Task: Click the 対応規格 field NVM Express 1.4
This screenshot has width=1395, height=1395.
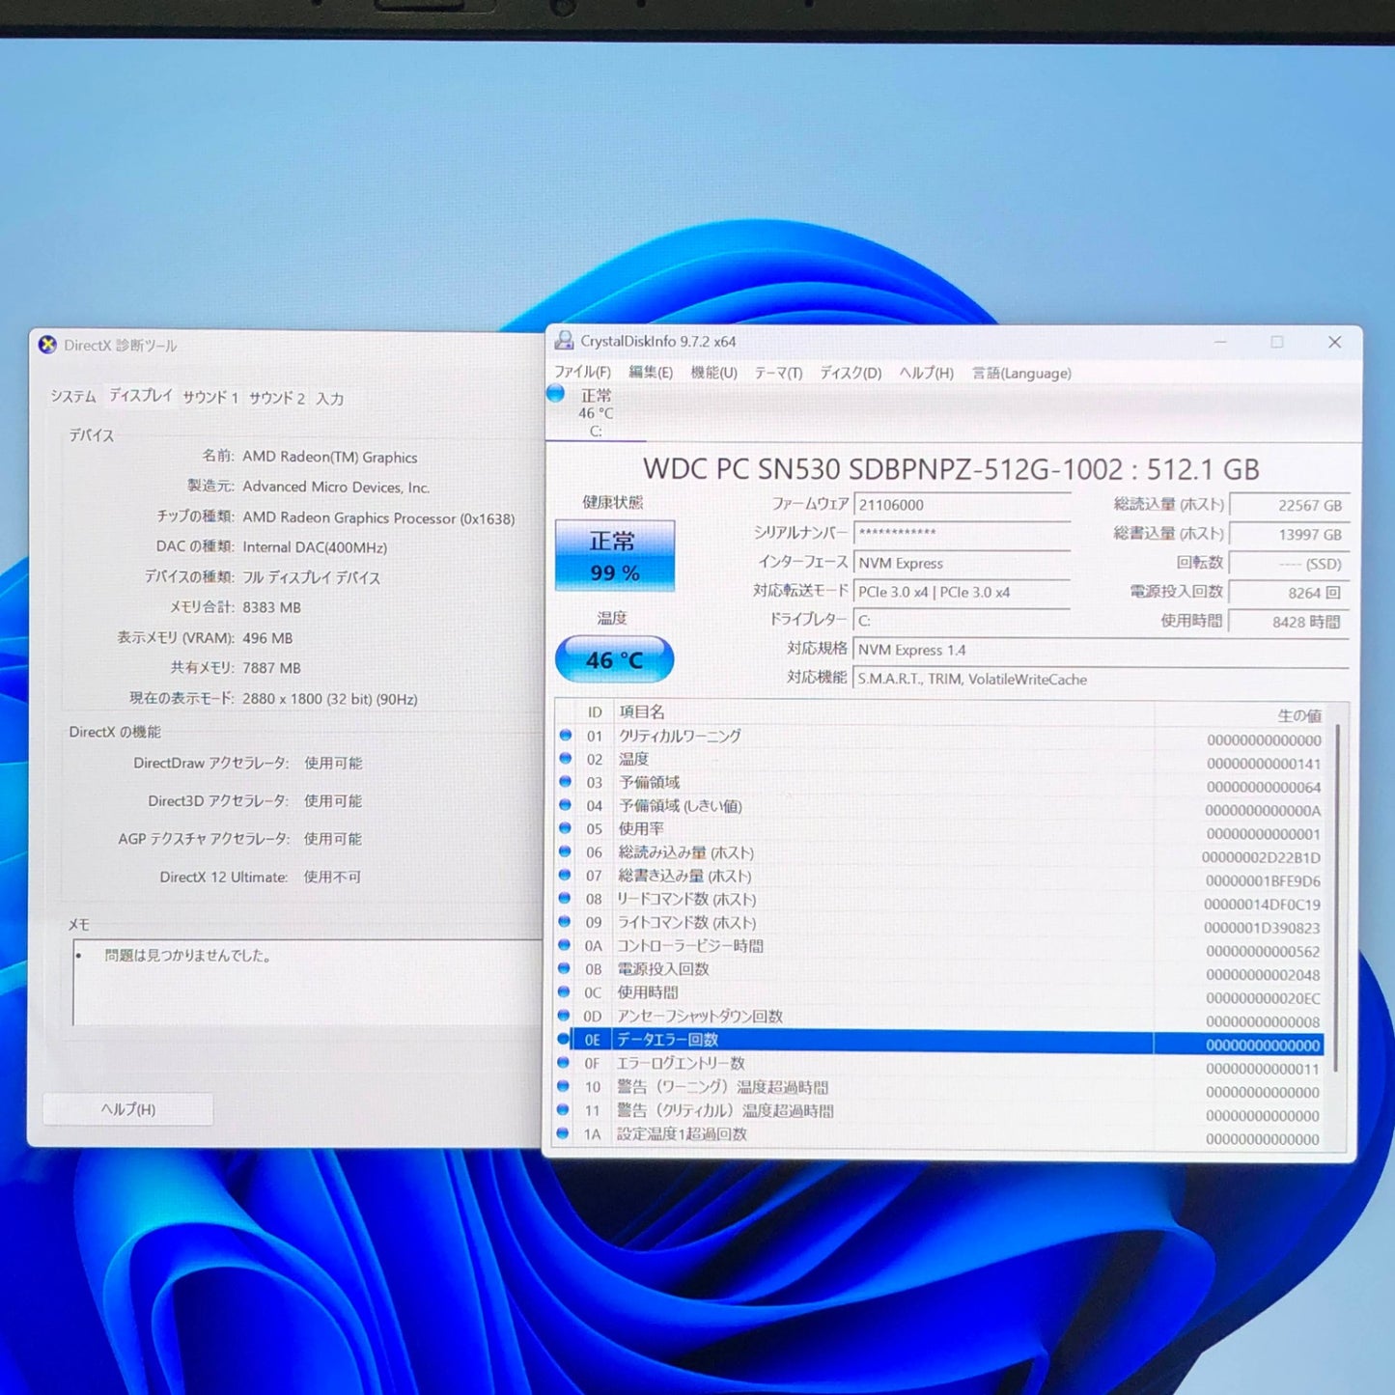Action: coord(1102,650)
